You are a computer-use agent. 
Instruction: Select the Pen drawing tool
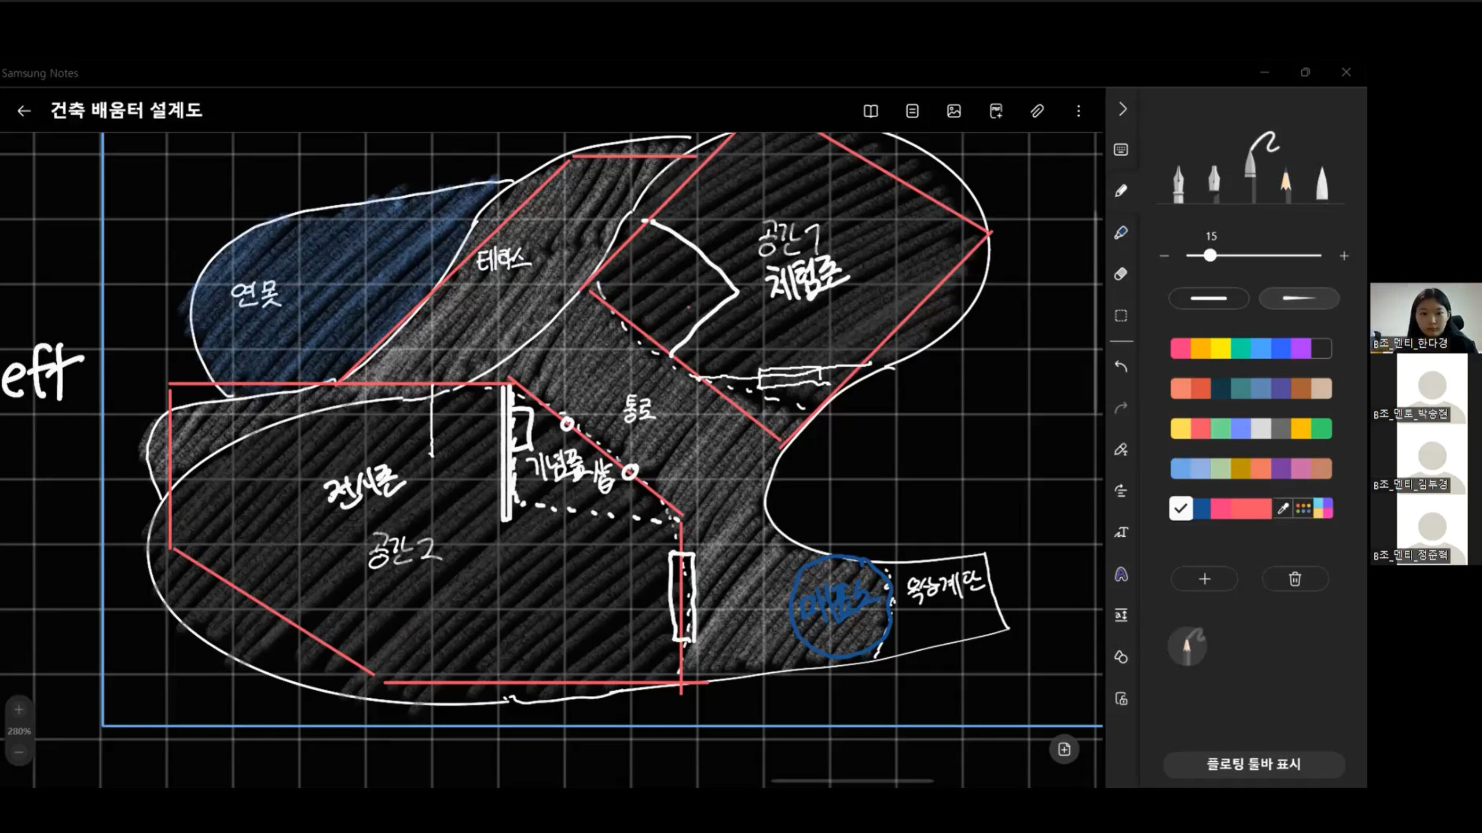[1121, 191]
